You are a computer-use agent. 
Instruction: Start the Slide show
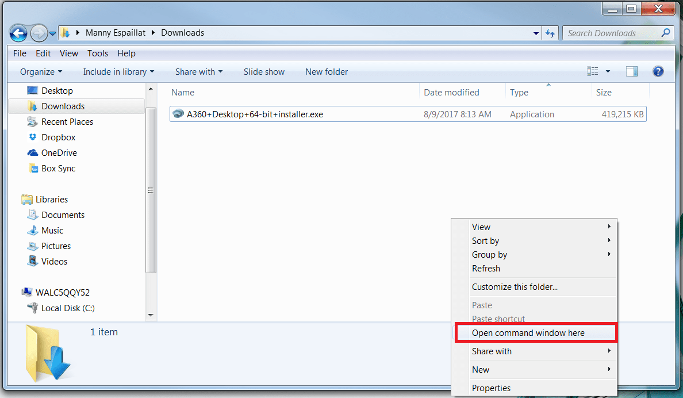point(264,71)
